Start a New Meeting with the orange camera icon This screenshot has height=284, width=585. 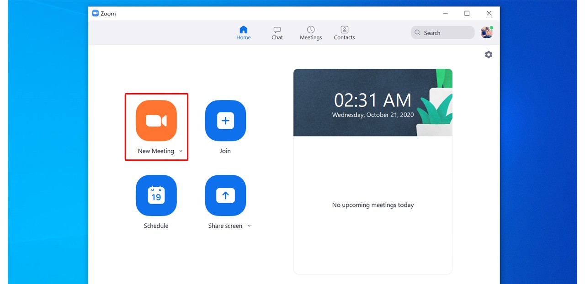(x=156, y=121)
